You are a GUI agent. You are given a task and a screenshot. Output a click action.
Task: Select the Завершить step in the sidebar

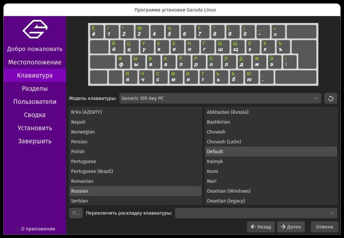pos(35,141)
